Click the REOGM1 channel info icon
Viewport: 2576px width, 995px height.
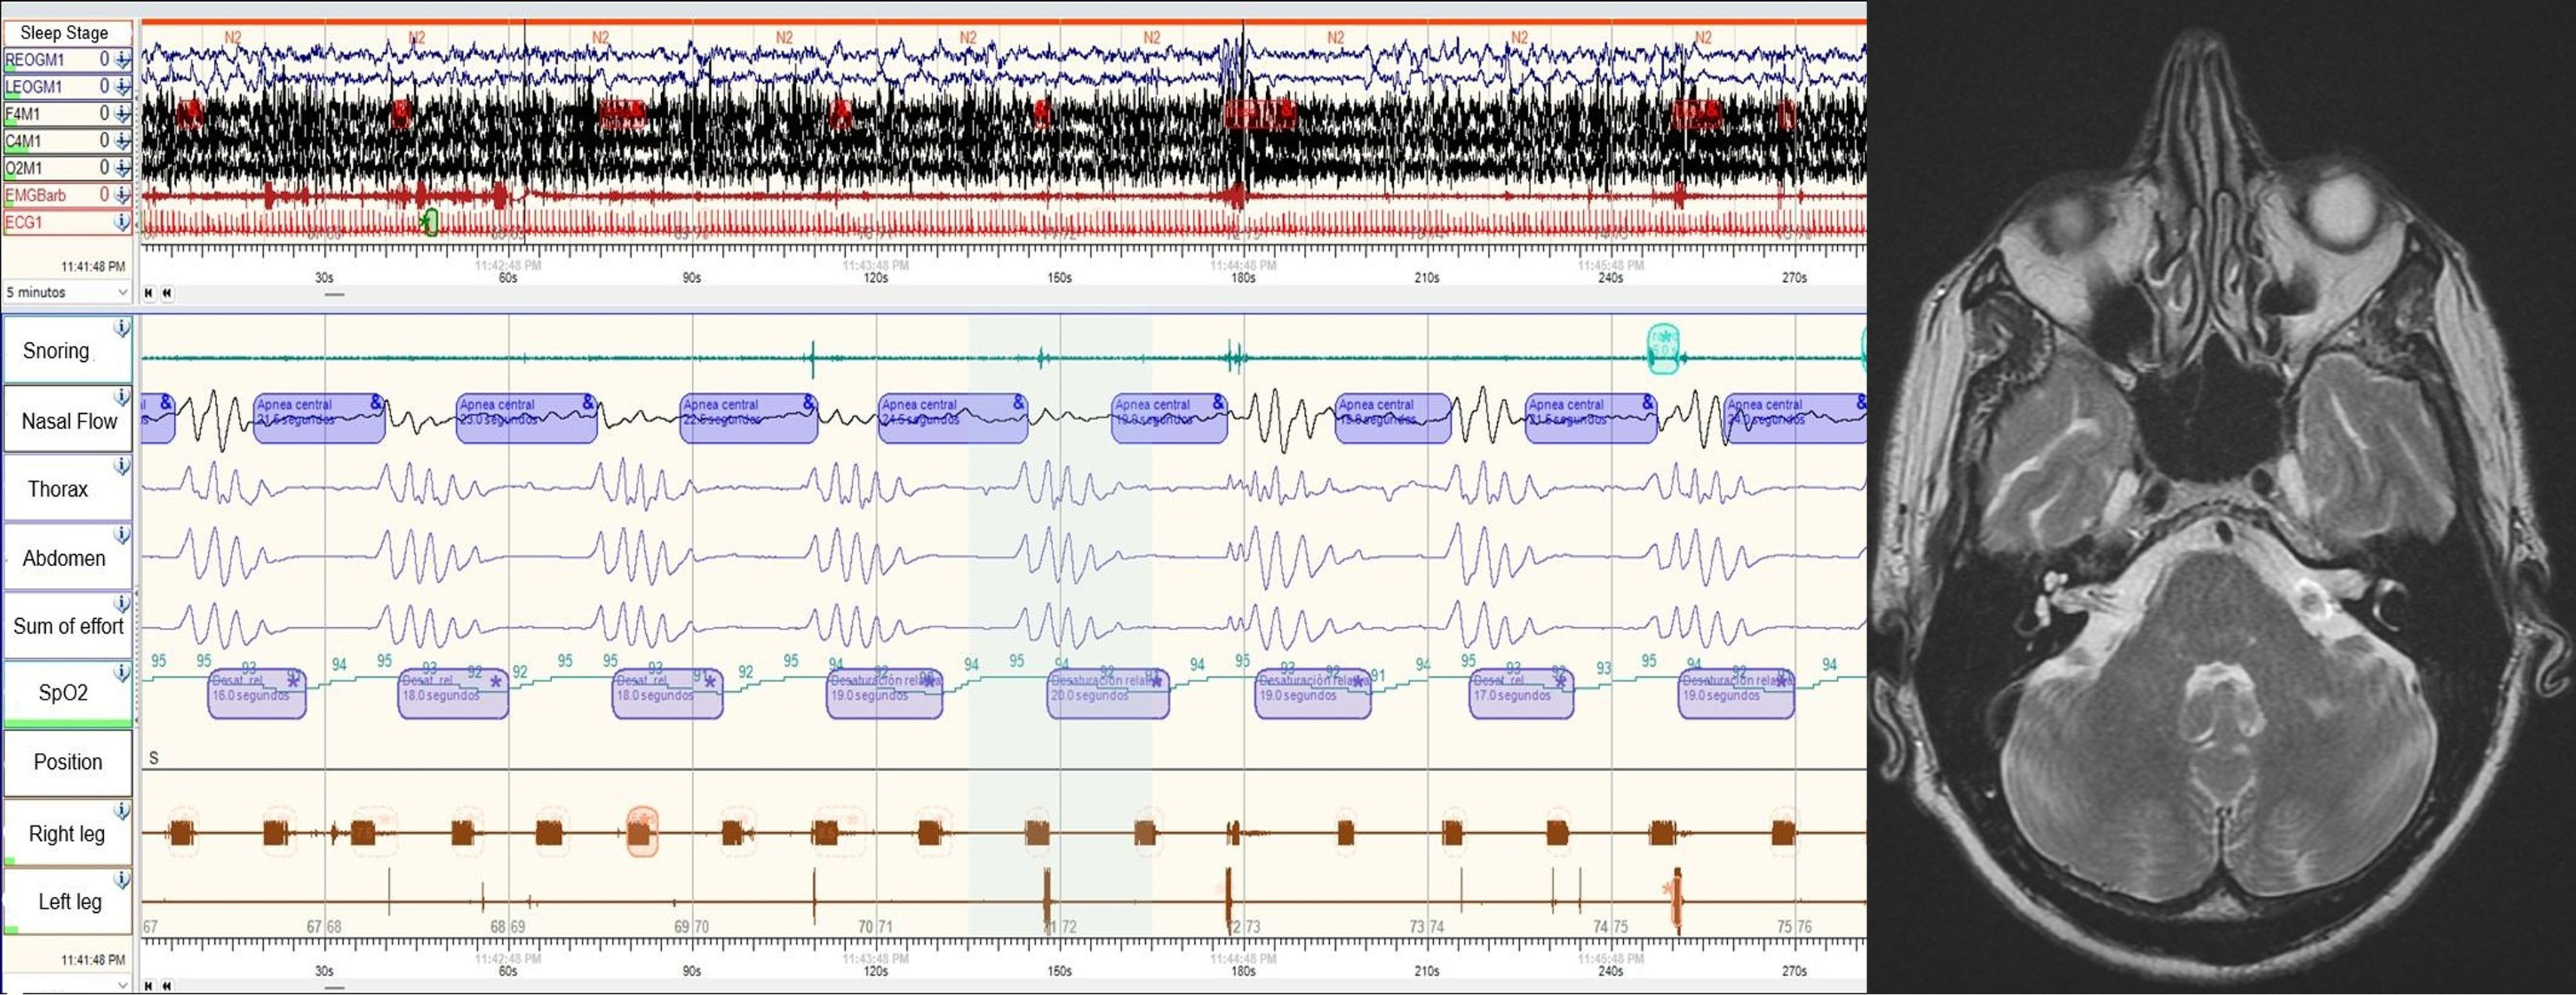[123, 60]
